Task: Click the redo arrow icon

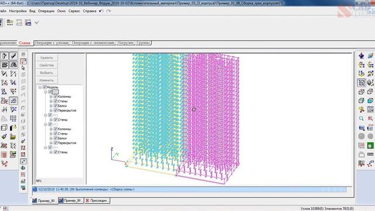Action: coord(108,11)
